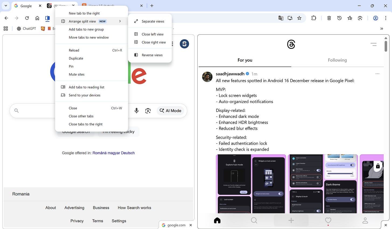Open the tab search dropdown arrow

coord(6,6)
